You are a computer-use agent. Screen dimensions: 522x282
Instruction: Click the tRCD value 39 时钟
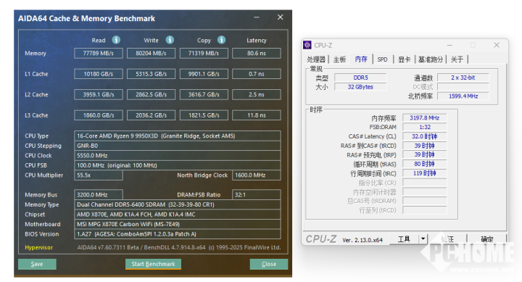424,146
